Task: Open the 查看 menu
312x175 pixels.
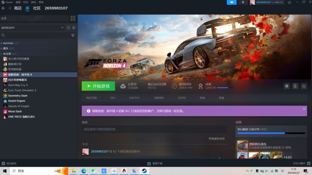Action: [x=18, y=2]
